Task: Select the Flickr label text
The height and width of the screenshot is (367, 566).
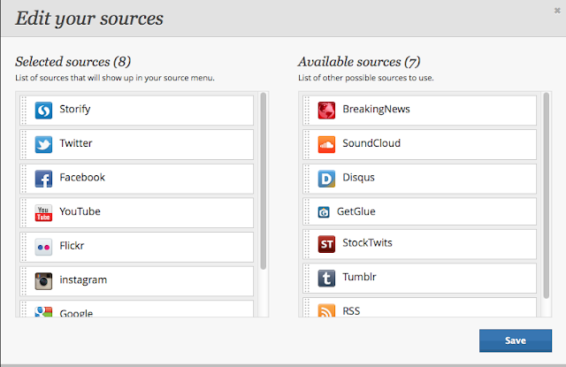Action: (72, 246)
